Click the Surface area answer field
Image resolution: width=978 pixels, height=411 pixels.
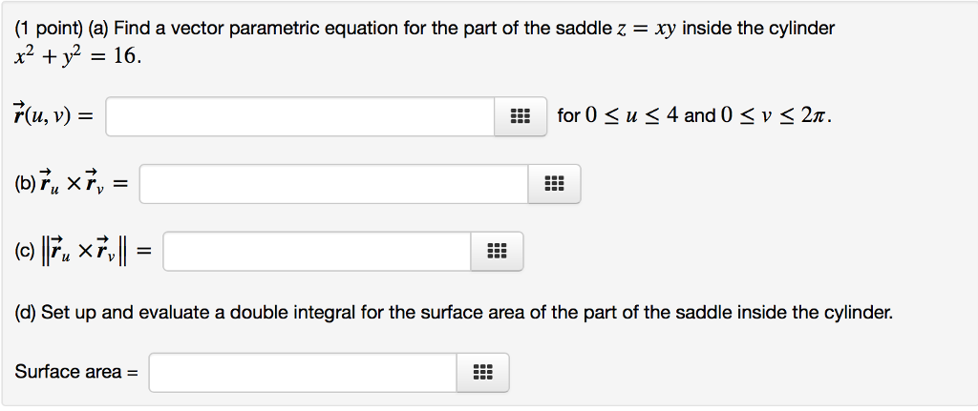303,373
